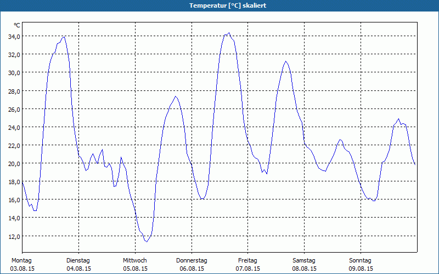This screenshot has height=274, width=439.
Task: Select the Montag day label
Action: click(x=22, y=260)
